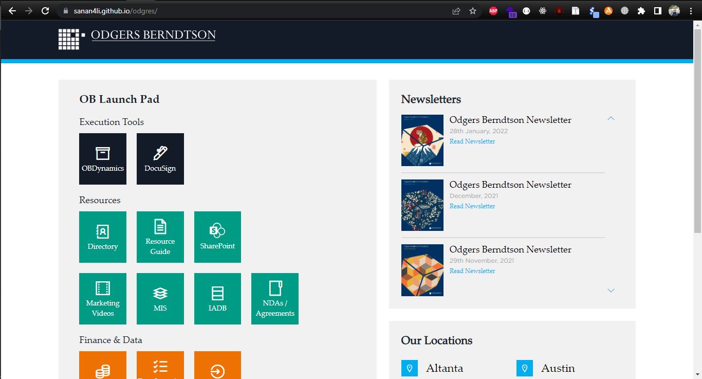Click the 'Our Locations' heading

[x=437, y=340]
